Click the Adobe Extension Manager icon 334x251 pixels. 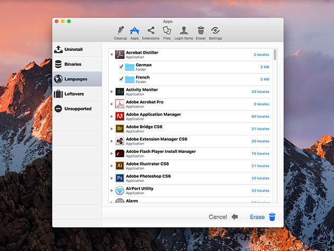tap(120, 141)
